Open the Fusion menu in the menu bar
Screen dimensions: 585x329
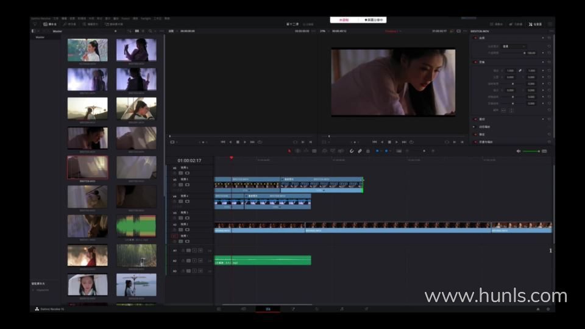[x=125, y=18]
